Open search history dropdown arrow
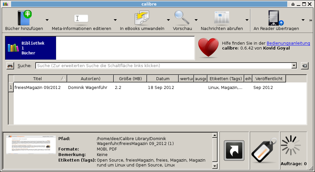 (x=294, y=65)
